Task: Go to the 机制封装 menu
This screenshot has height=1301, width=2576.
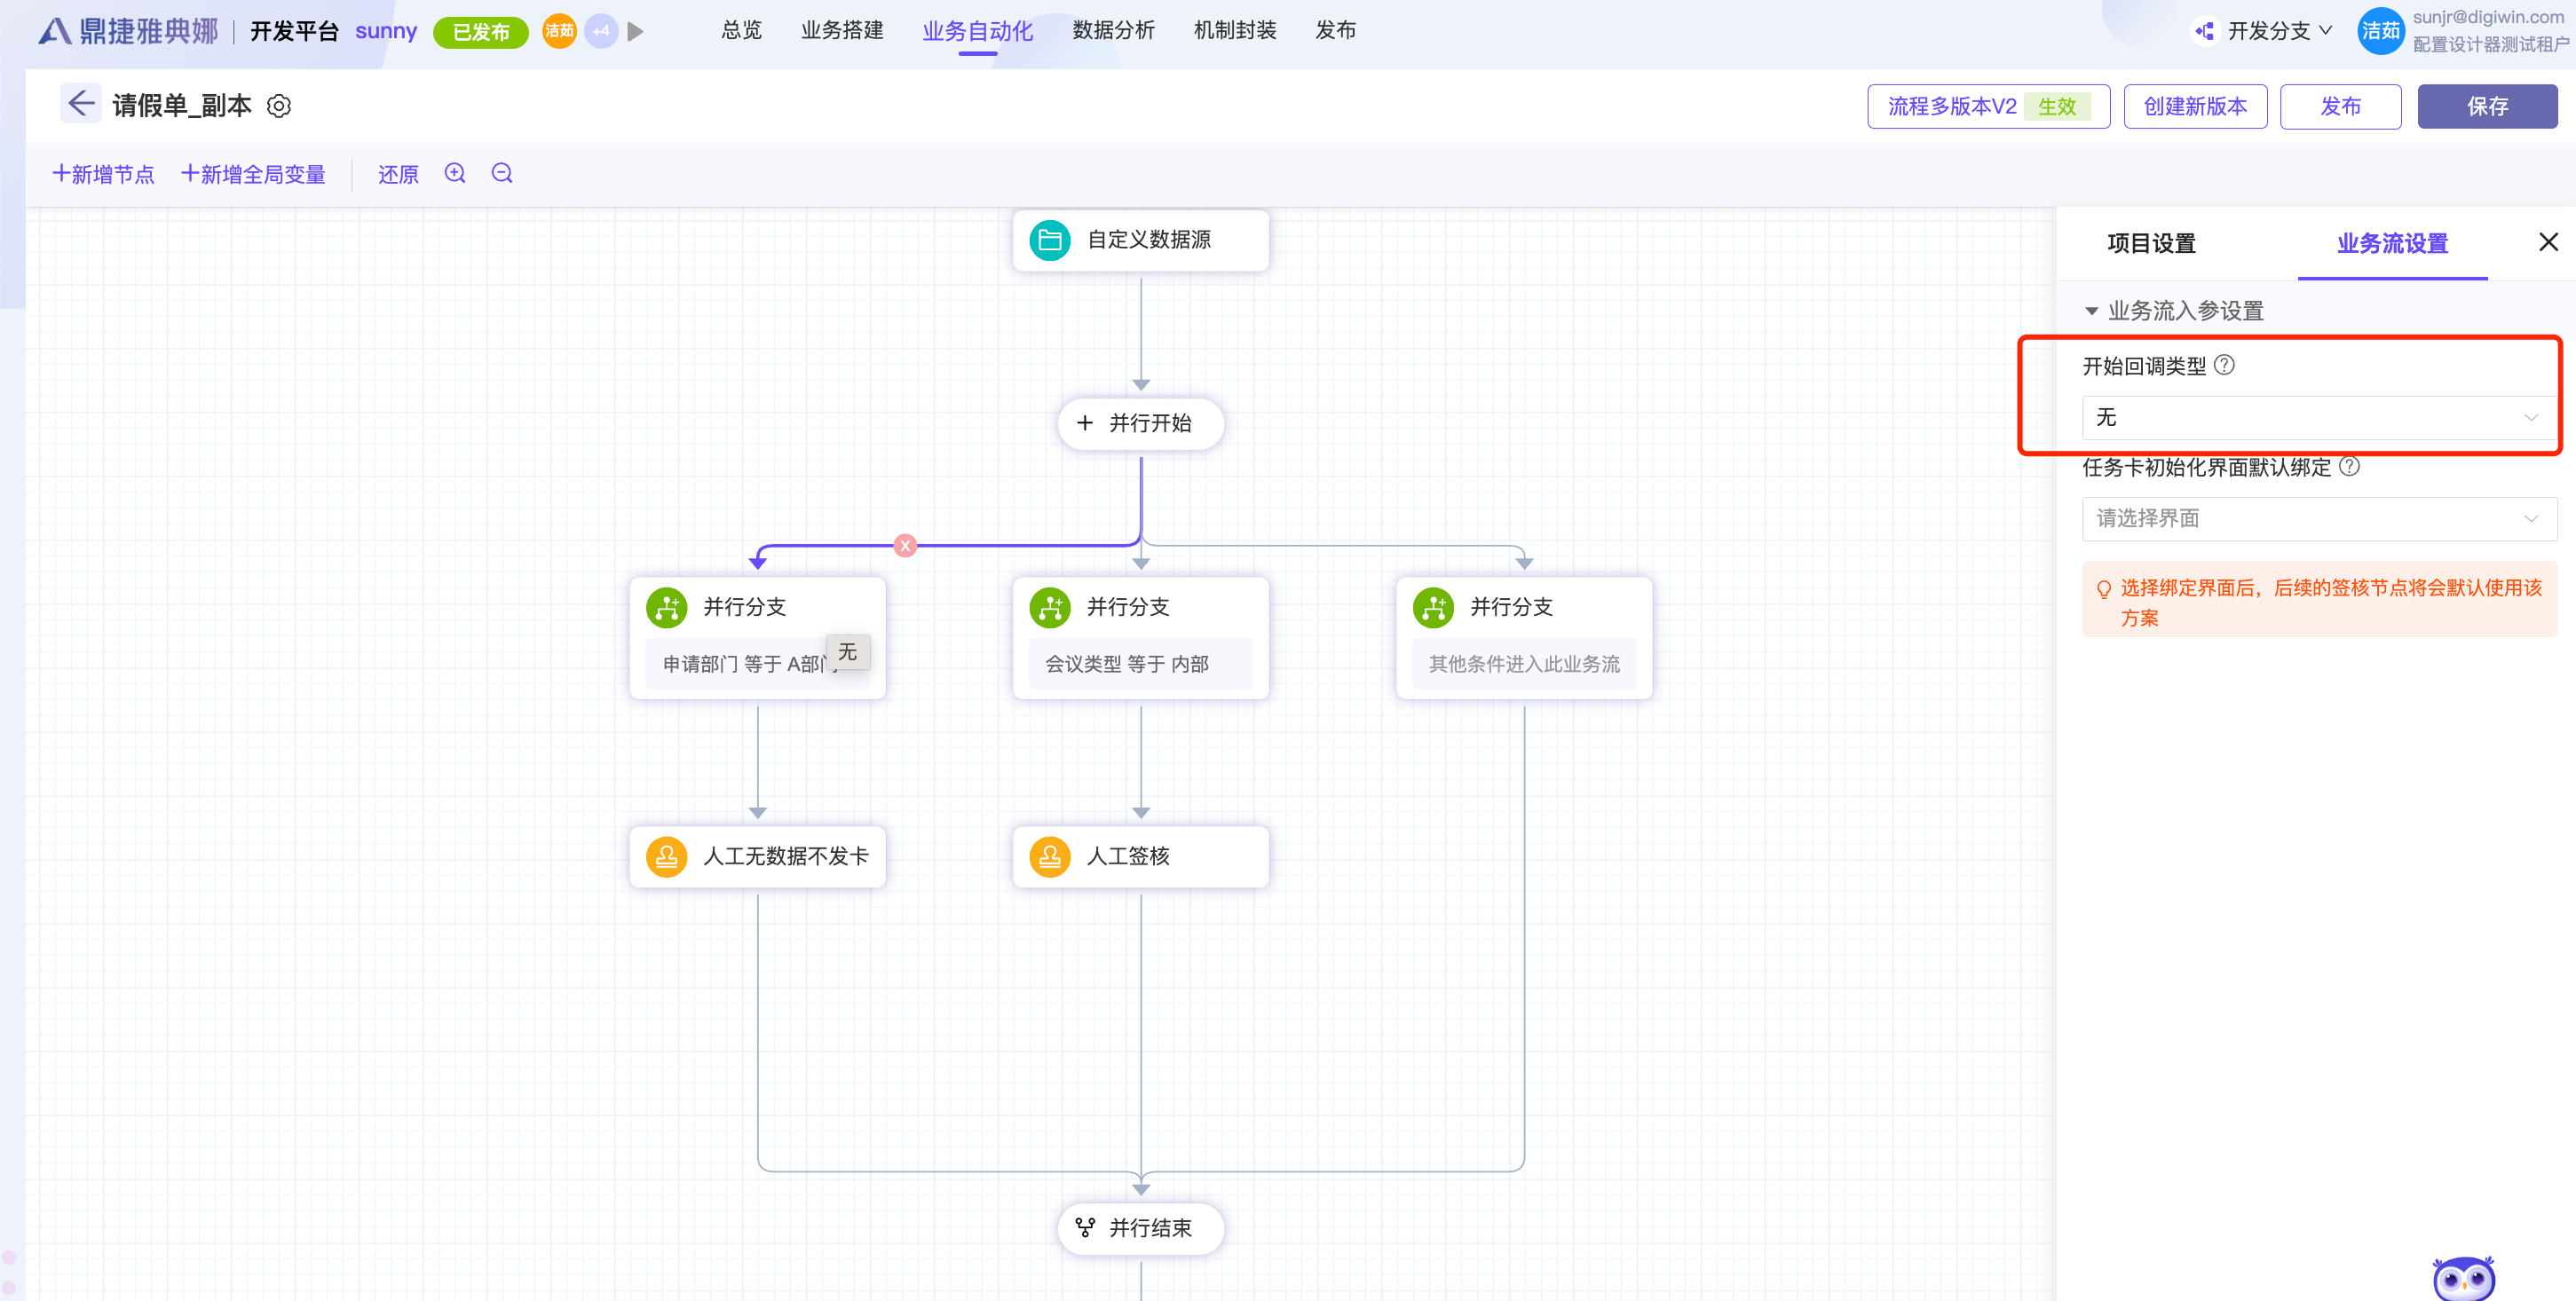Action: (x=1234, y=31)
